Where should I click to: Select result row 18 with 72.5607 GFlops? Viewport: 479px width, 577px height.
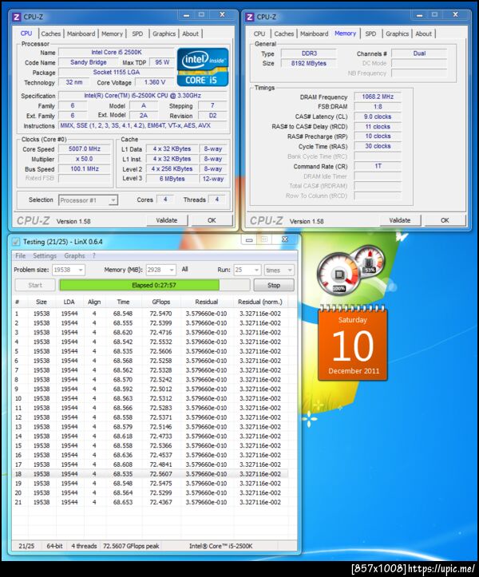(x=150, y=474)
